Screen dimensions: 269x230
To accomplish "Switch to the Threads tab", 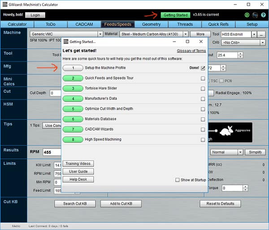I will pos(185,24).
